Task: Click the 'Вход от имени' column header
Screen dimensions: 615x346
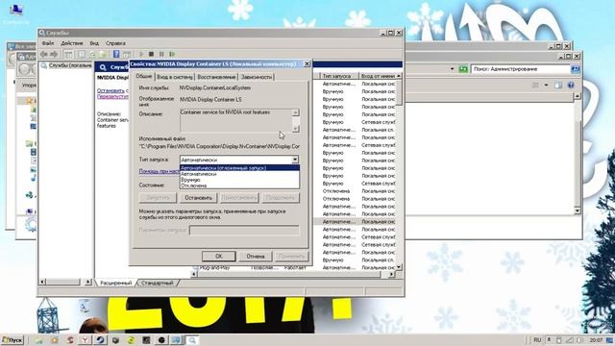Action: click(x=378, y=76)
